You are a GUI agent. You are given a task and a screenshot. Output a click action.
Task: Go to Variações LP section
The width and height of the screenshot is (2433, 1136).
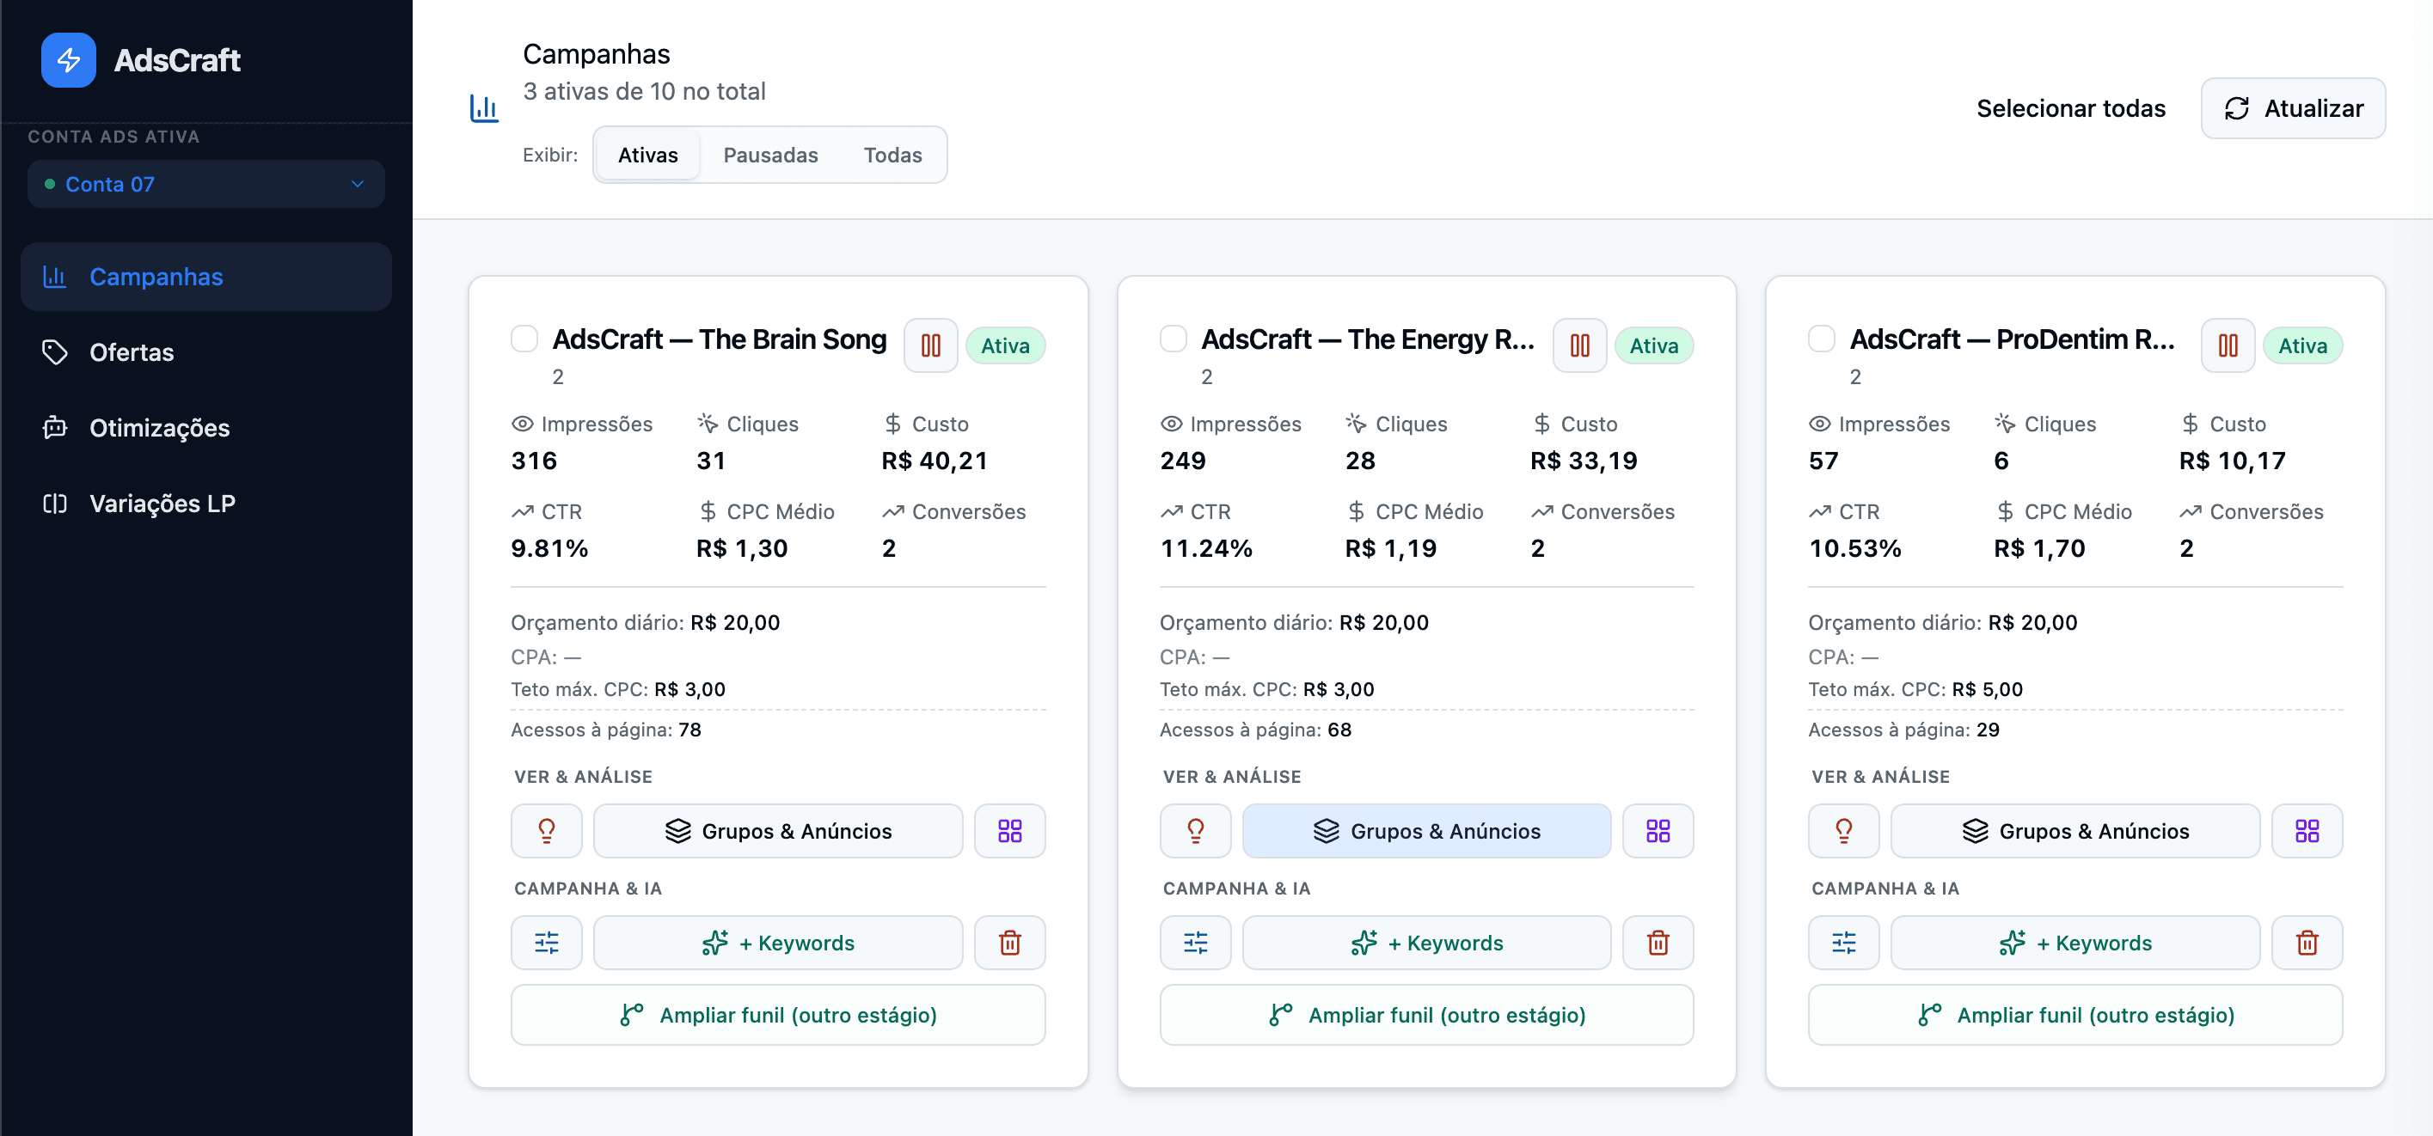coord(162,504)
